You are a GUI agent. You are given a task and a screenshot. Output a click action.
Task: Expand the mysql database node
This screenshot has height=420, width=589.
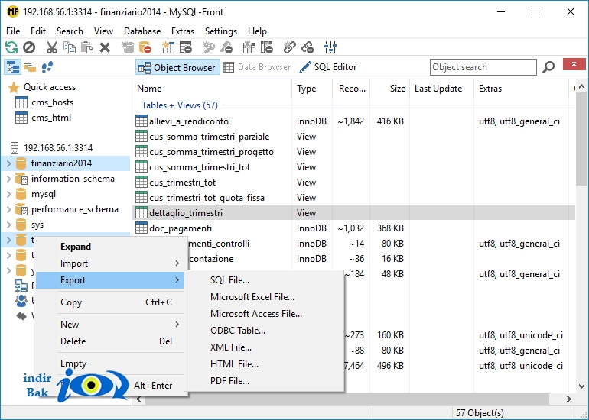tap(9, 194)
